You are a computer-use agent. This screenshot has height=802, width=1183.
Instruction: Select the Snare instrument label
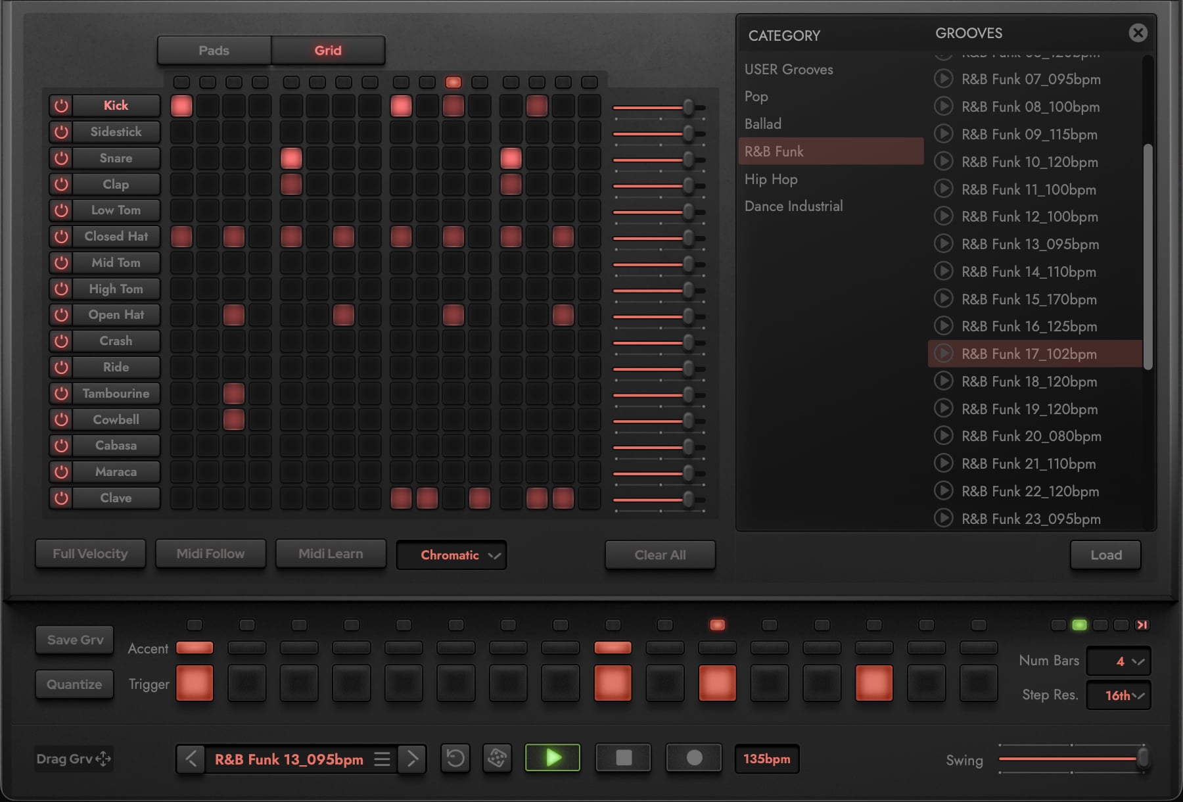(116, 158)
